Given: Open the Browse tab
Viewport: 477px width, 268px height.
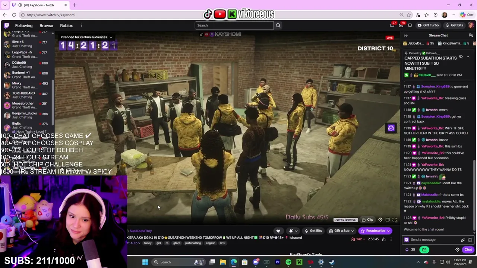Looking at the screenshot, I should click(x=46, y=25).
